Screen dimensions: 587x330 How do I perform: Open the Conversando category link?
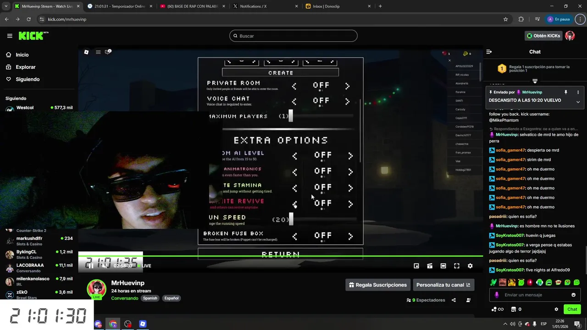125,298
